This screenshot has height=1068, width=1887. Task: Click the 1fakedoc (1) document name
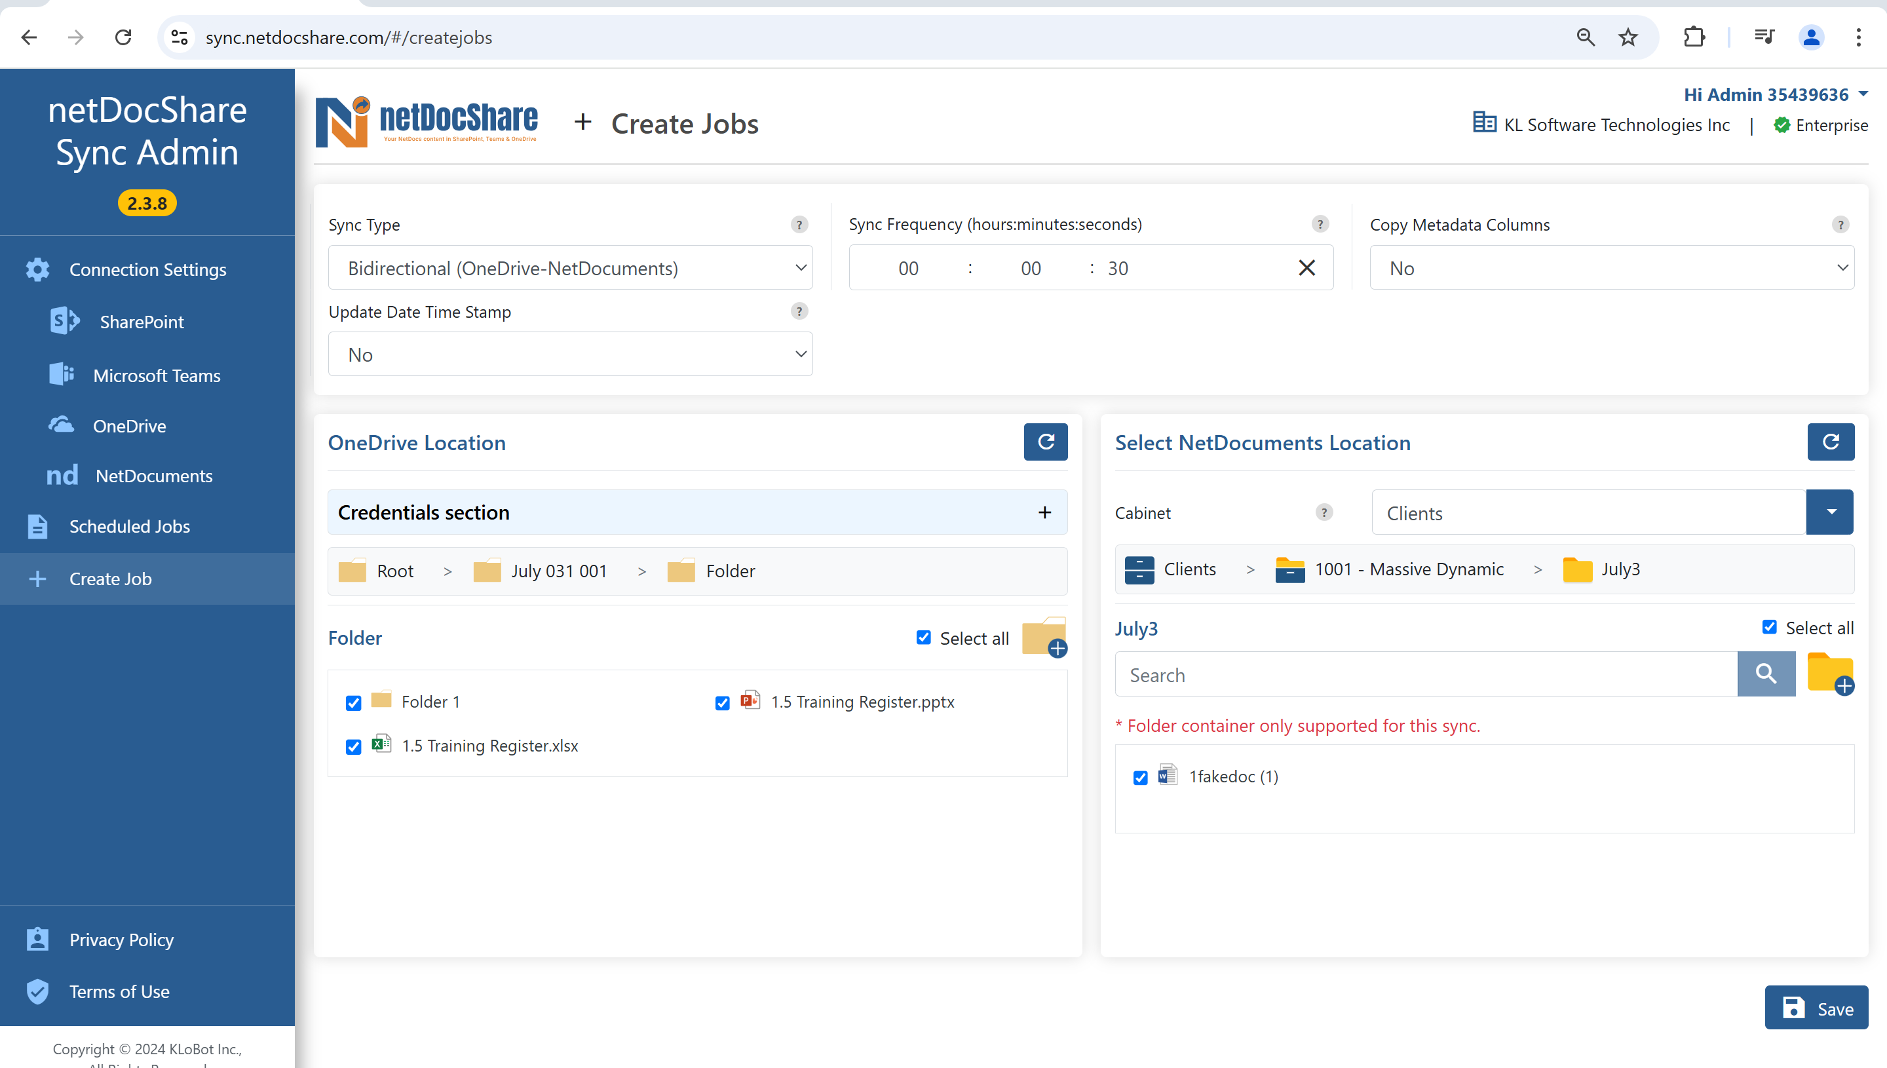[1233, 776]
